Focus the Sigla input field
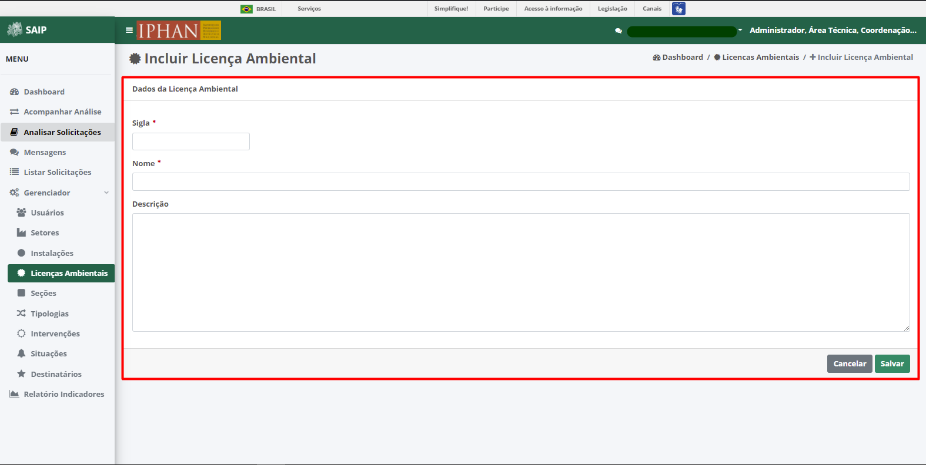 (x=191, y=141)
